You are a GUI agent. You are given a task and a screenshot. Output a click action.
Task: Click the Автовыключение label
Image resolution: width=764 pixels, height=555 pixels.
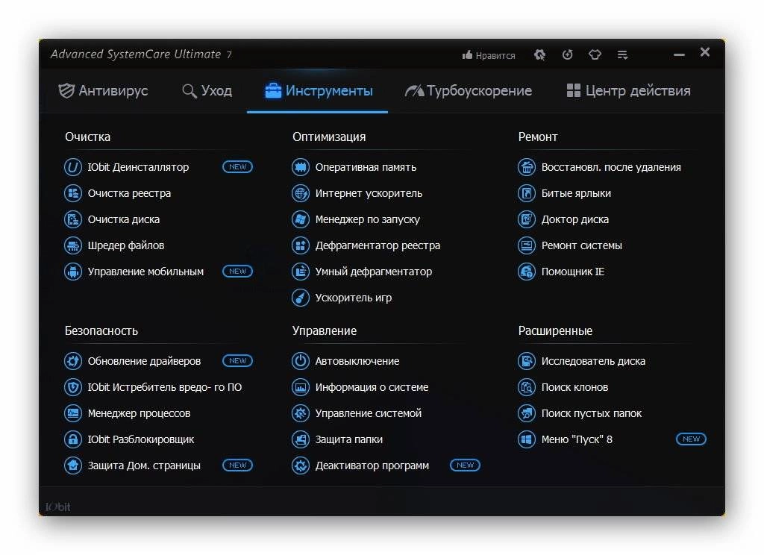coord(357,361)
